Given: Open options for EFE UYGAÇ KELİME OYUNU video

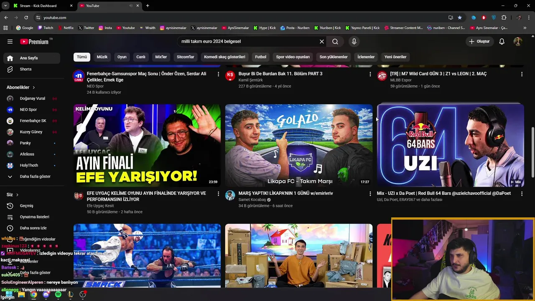Looking at the screenshot, I should tap(218, 194).
